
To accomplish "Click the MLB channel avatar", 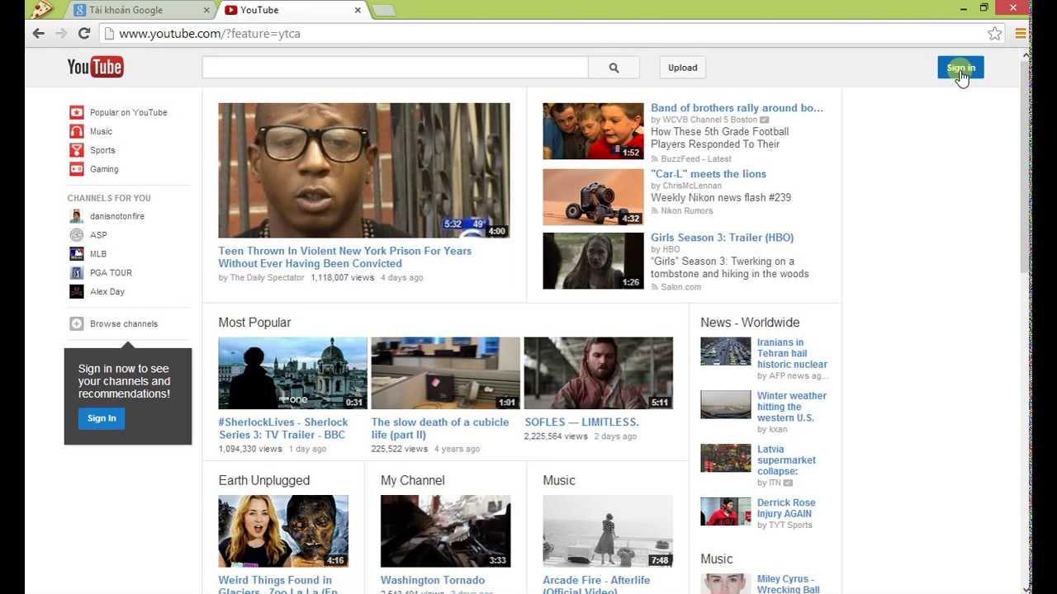I will pos(76,254).
